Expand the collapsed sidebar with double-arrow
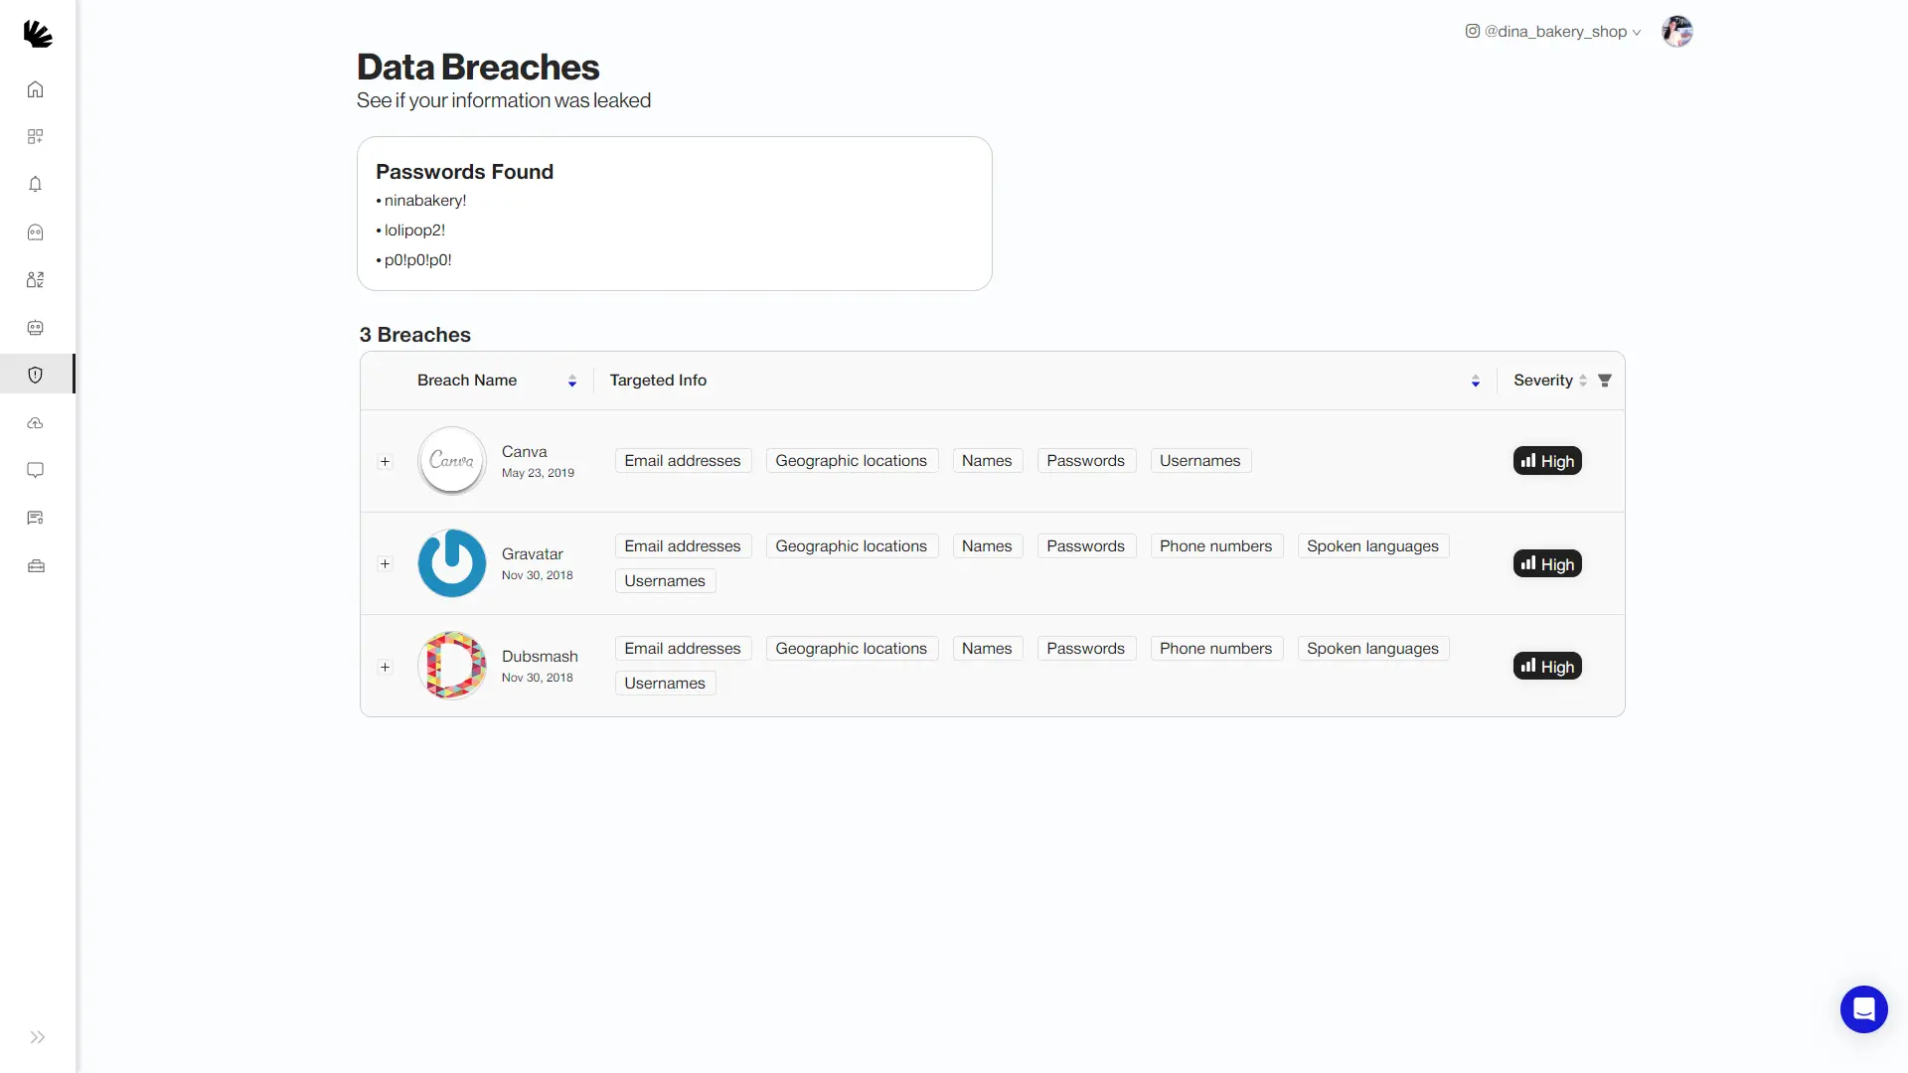Image resolution: width=1908 pixels, height=1073 pixels. (38, 1037)
